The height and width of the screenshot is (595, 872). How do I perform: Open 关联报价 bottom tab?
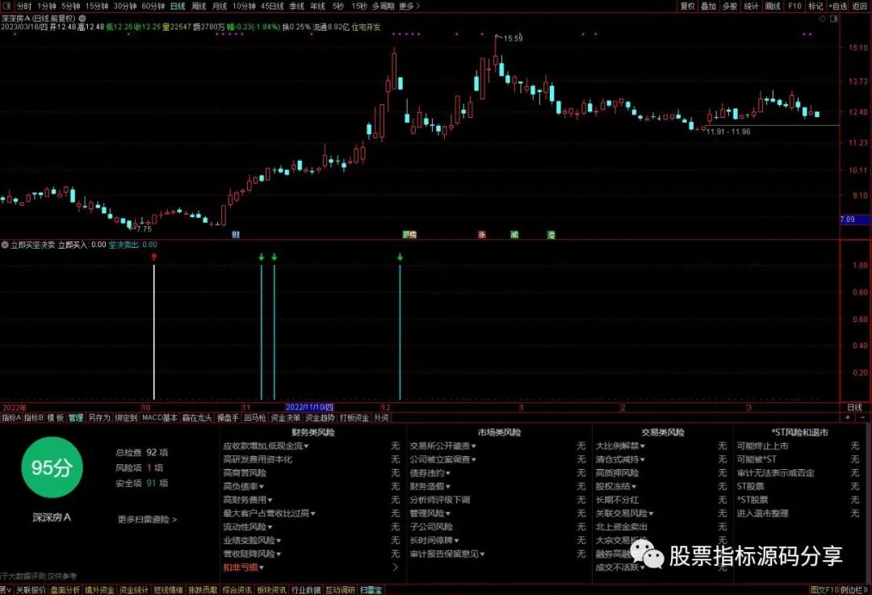[31, 590]
